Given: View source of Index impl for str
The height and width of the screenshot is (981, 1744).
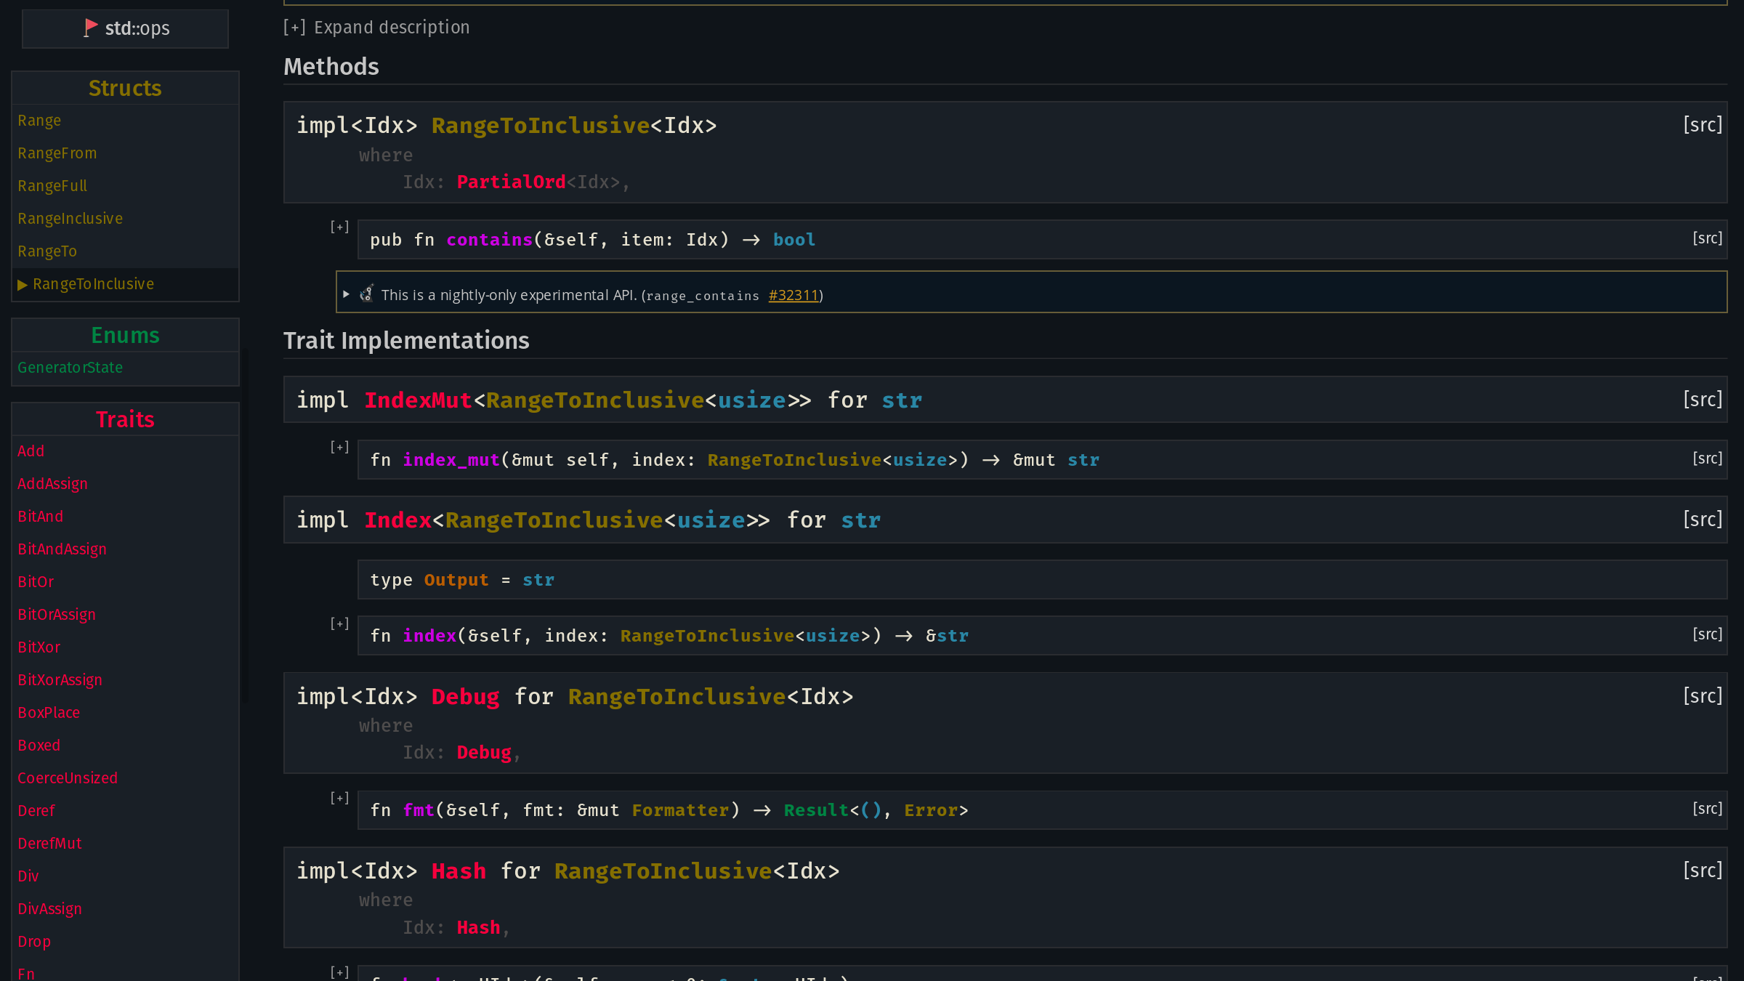Looking at the screenshot, I should (1703, 520).
